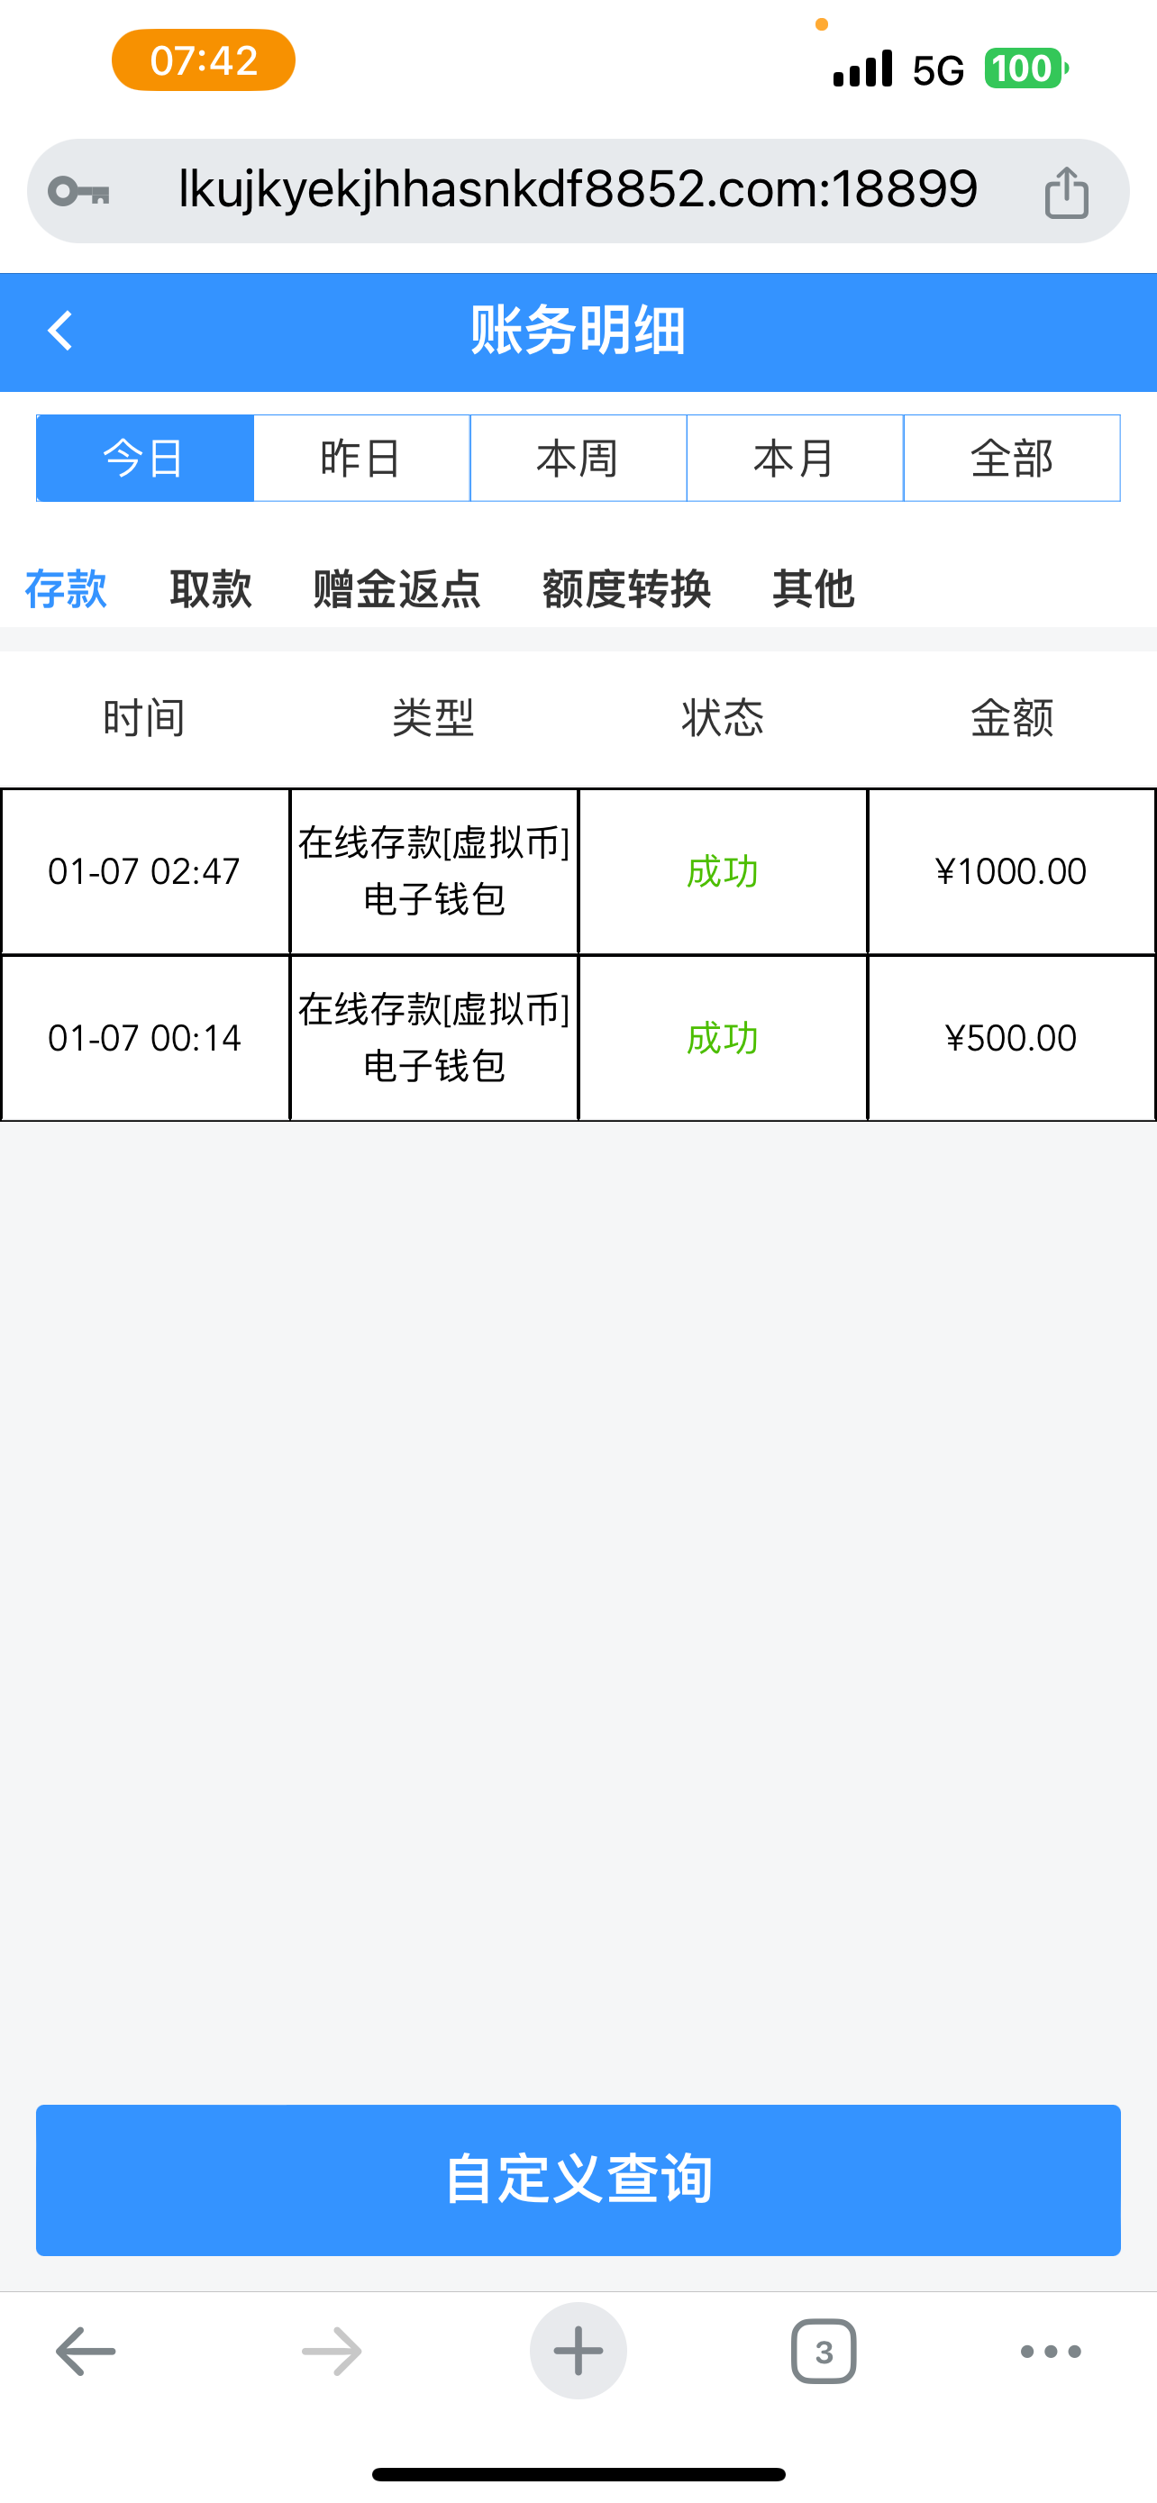1157x2503 pixels.
Task: Open a new tab with the plus button
Action: pos(578,2351)
